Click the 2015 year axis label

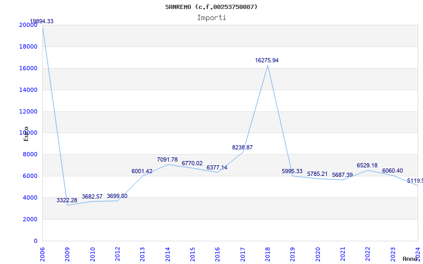pyautogui.click(x=192, y=254)
